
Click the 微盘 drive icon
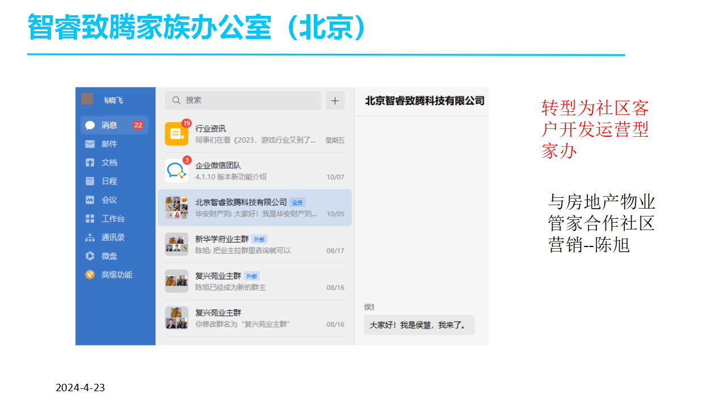(90, 256)
